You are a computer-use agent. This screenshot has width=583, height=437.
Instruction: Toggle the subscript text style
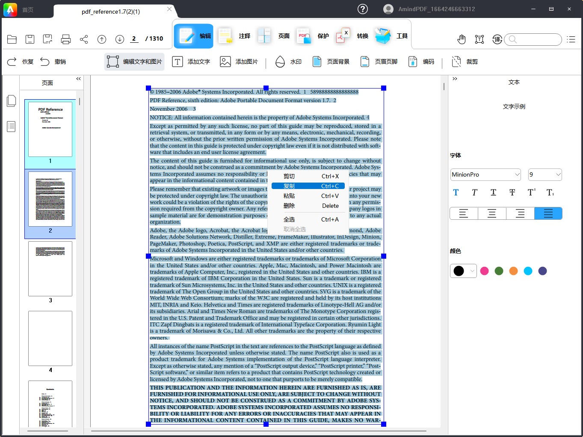(x=550, y=192)
